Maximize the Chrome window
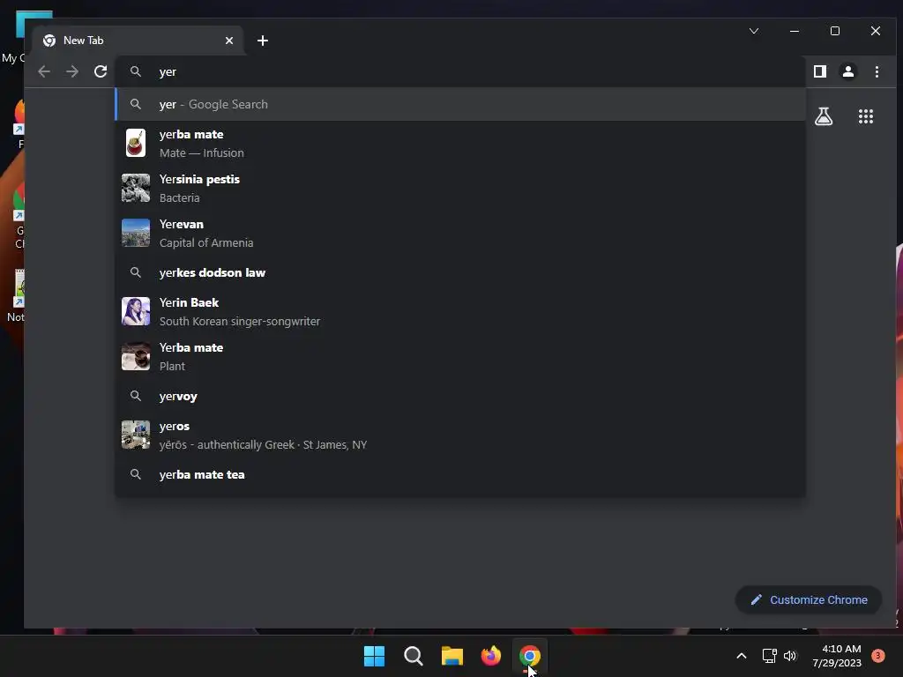 835,31
